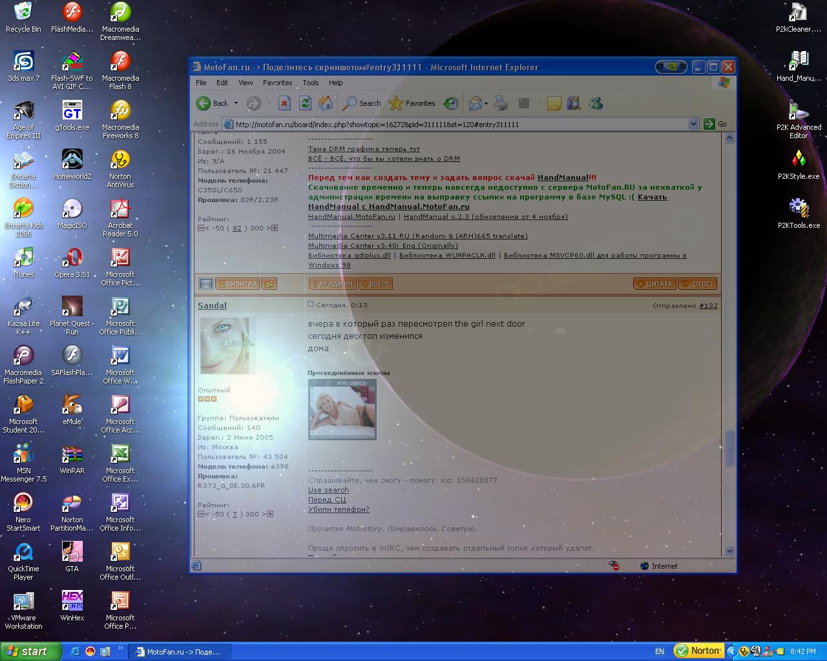Select the P2KStyle.exe desktop icon
This screenshot has height=661, width=827.
point(799,165)
